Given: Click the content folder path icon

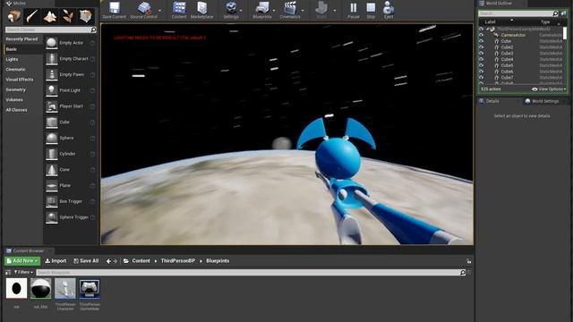Looking at the screenshot, I should (x=126, y=261).
